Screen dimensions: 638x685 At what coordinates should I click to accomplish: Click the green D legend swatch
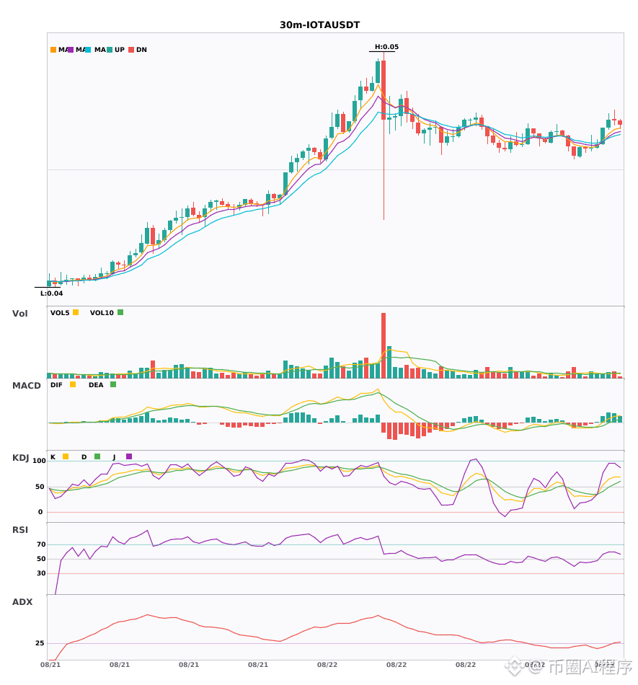(97, 456)
